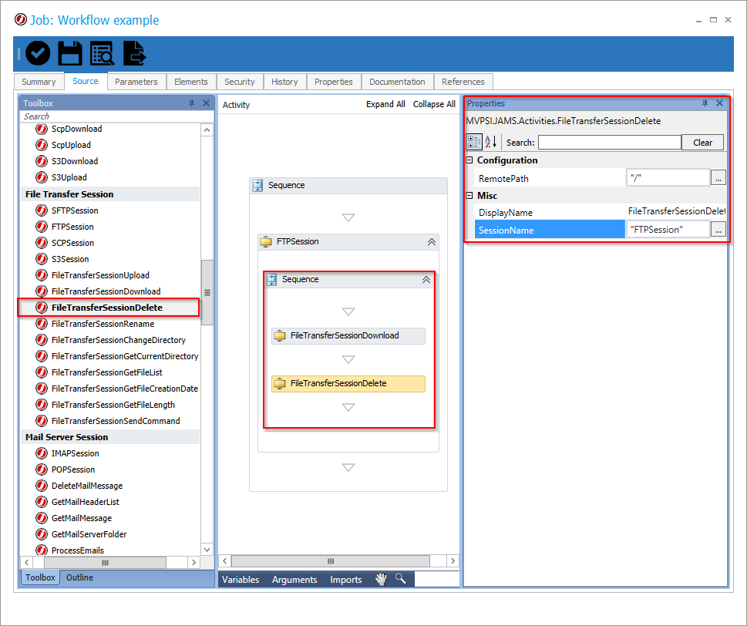747x626 pixels.
Task: Select S3Session activity in Toolbox
Action: 70,259
